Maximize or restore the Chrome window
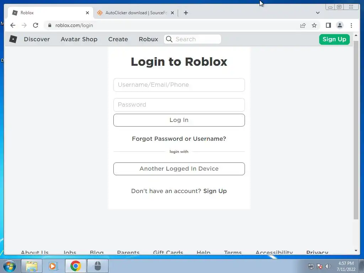The image size is (364, 273). [x=339, y=7]
